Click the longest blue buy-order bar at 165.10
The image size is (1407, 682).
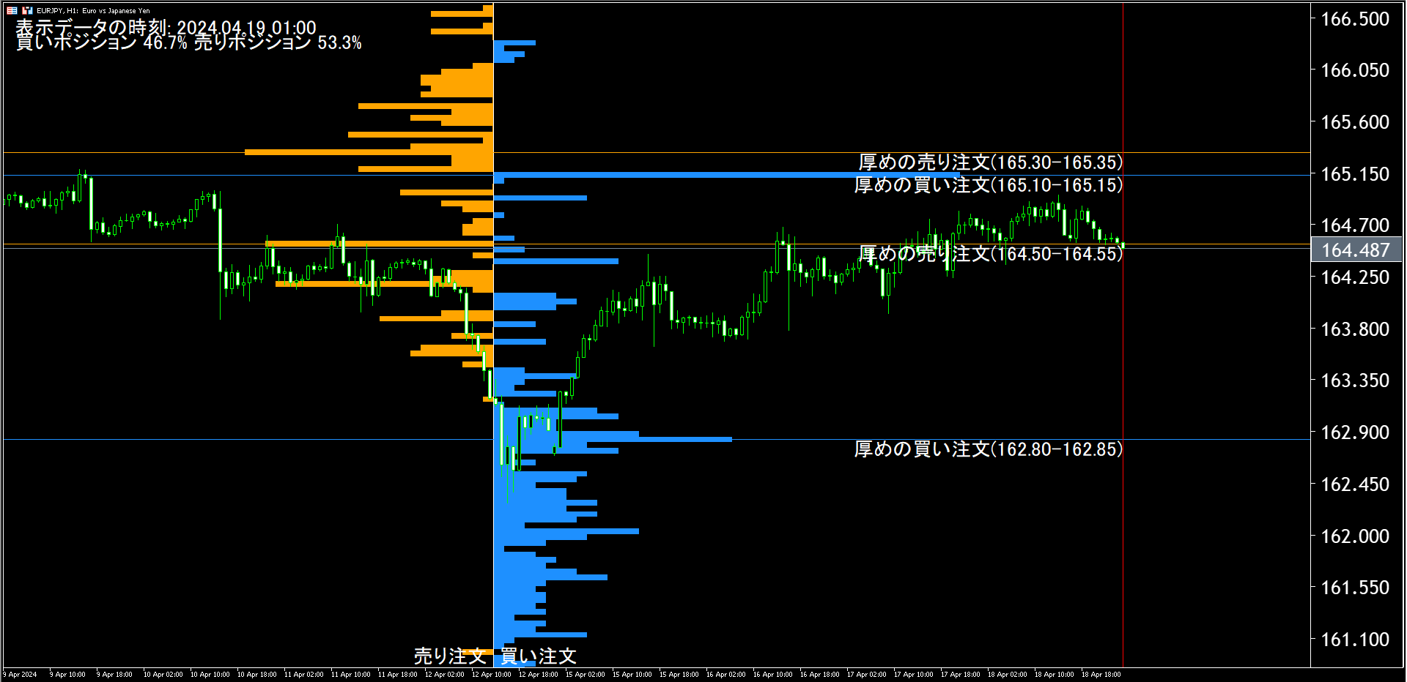click(727, 175)
